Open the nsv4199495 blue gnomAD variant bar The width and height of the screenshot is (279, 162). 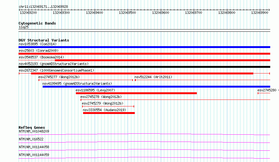coord(156,87)
